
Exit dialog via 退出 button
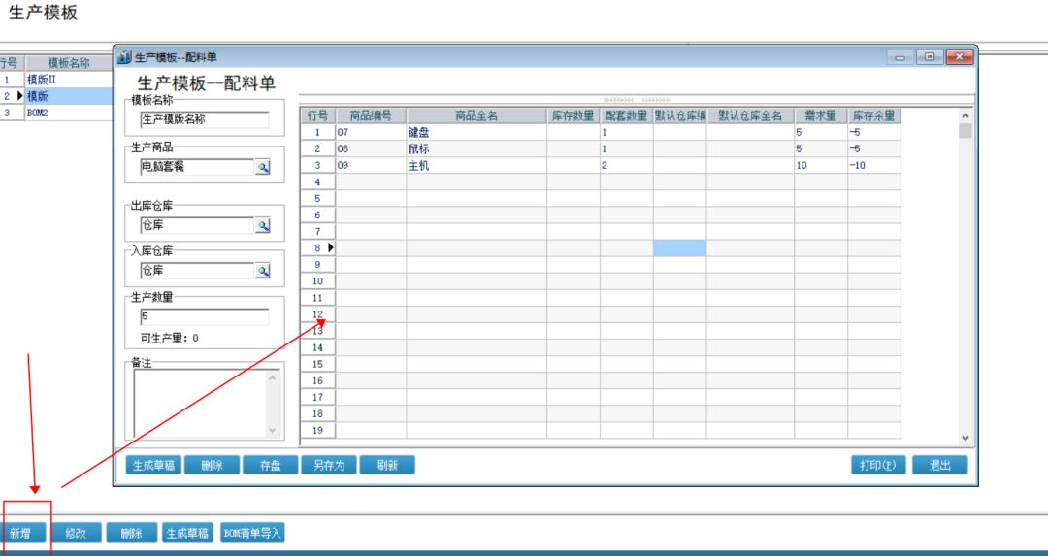tap(939, 465)
